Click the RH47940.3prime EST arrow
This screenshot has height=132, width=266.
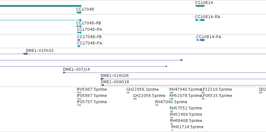click(157, 105)
